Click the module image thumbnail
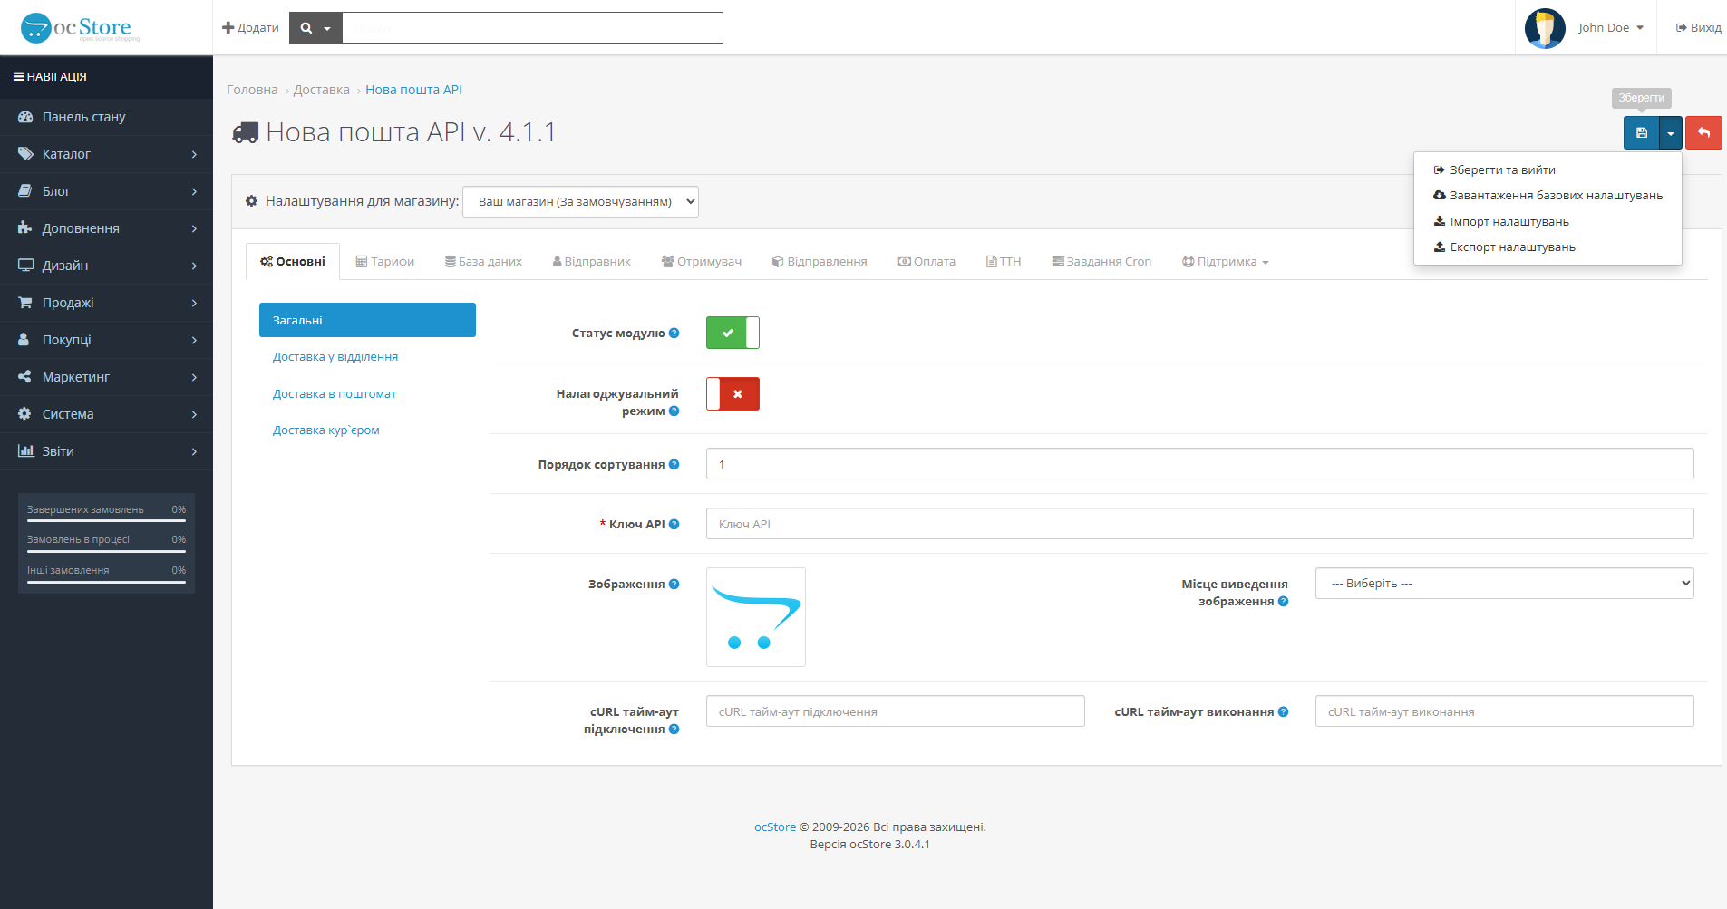 756,617
